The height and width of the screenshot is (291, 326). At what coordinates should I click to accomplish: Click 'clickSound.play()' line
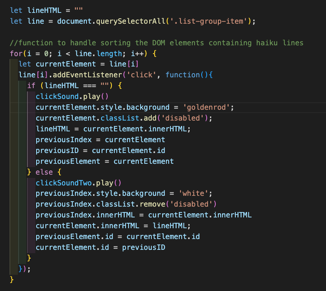(72, 96)
